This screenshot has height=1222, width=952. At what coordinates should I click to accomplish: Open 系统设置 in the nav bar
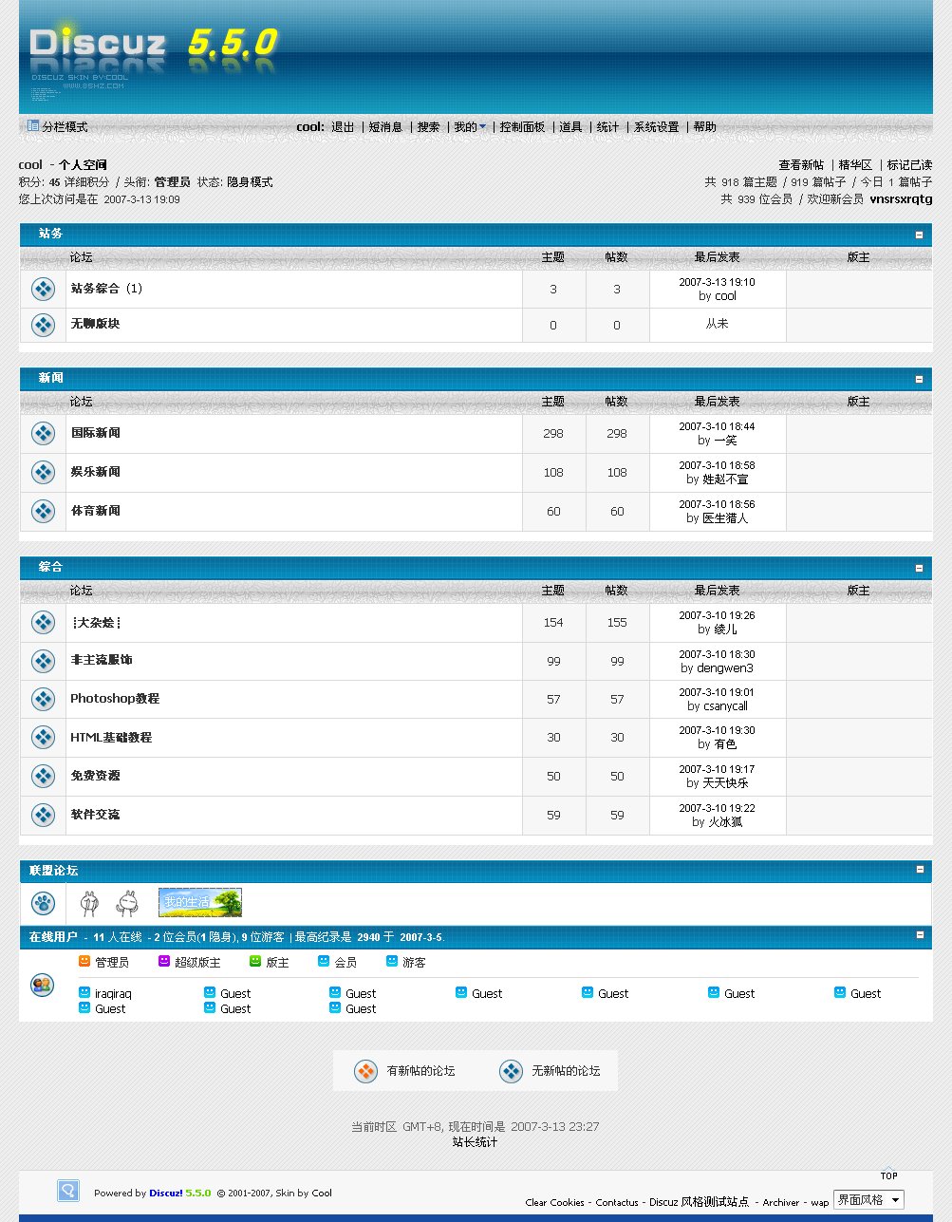[657, 127]
